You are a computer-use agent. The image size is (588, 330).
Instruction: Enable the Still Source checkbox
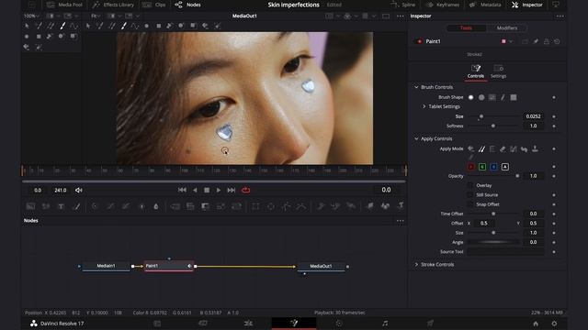469,195
